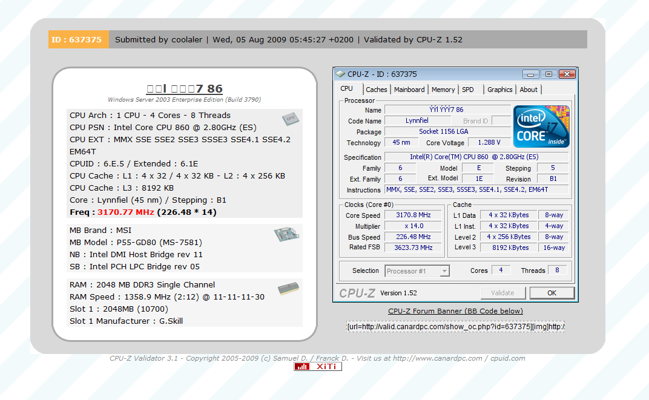Click the NB Intel DMI Host Bridge line
Viewport: 649px width, 400px height.
[x=136, y=254]
